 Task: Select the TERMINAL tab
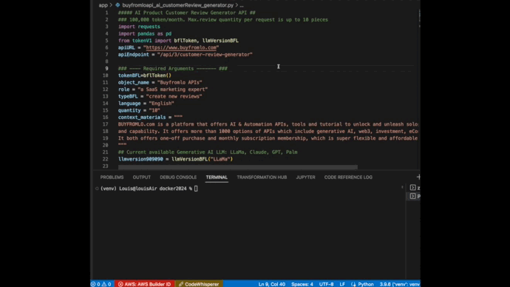(217, 178)
